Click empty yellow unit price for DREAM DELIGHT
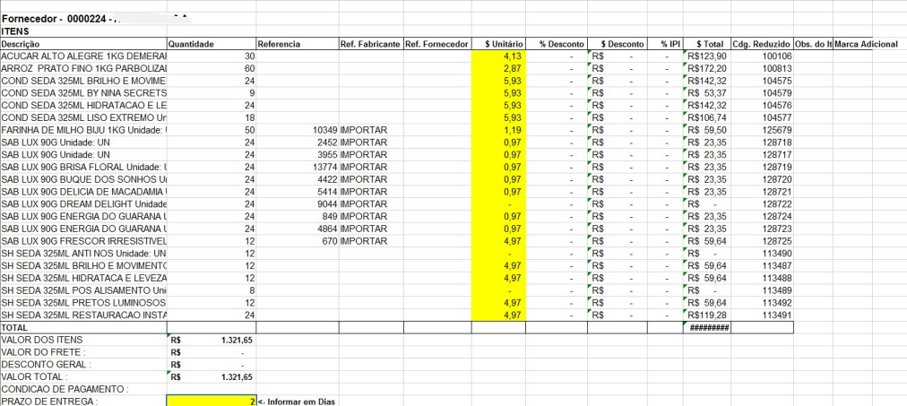This screenshot has width=907, height=406. coord(498,204)
